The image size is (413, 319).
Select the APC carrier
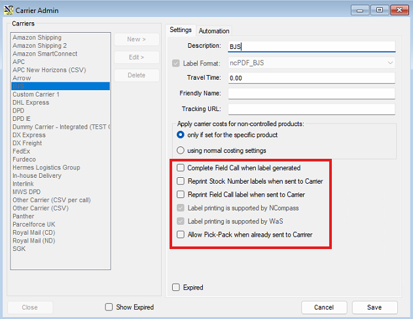pos(61,62)
